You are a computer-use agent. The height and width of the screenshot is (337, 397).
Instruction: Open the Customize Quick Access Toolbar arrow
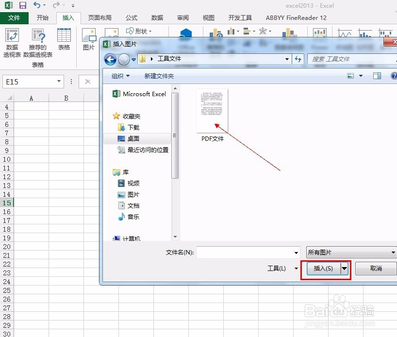[73, 5]
